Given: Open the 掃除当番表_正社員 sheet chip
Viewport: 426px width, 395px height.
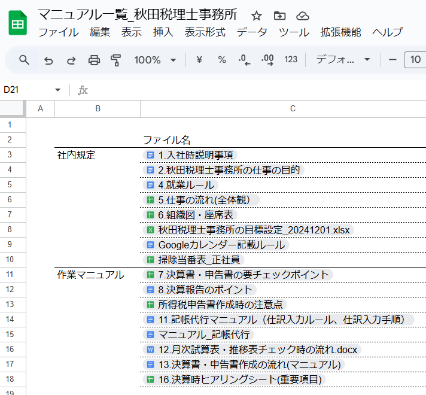Looking at the screenshot, I should click(x=193, y=260).
